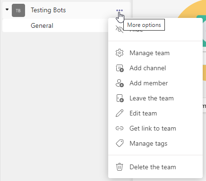Click the TB team avatar
The image size is (206, 181).
pyautogui.click(x=18, y=10)
